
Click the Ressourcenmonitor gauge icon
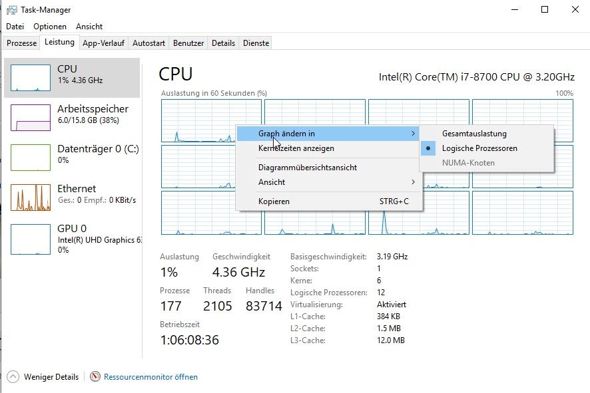point(95,376)
